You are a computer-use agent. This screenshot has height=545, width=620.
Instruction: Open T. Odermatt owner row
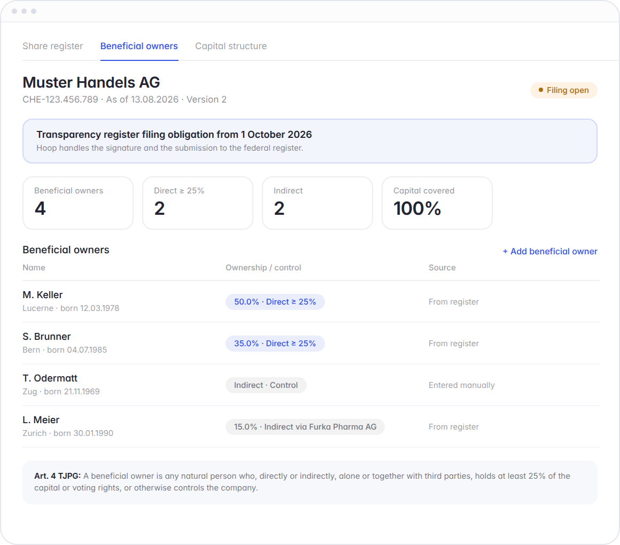point(311,385)
